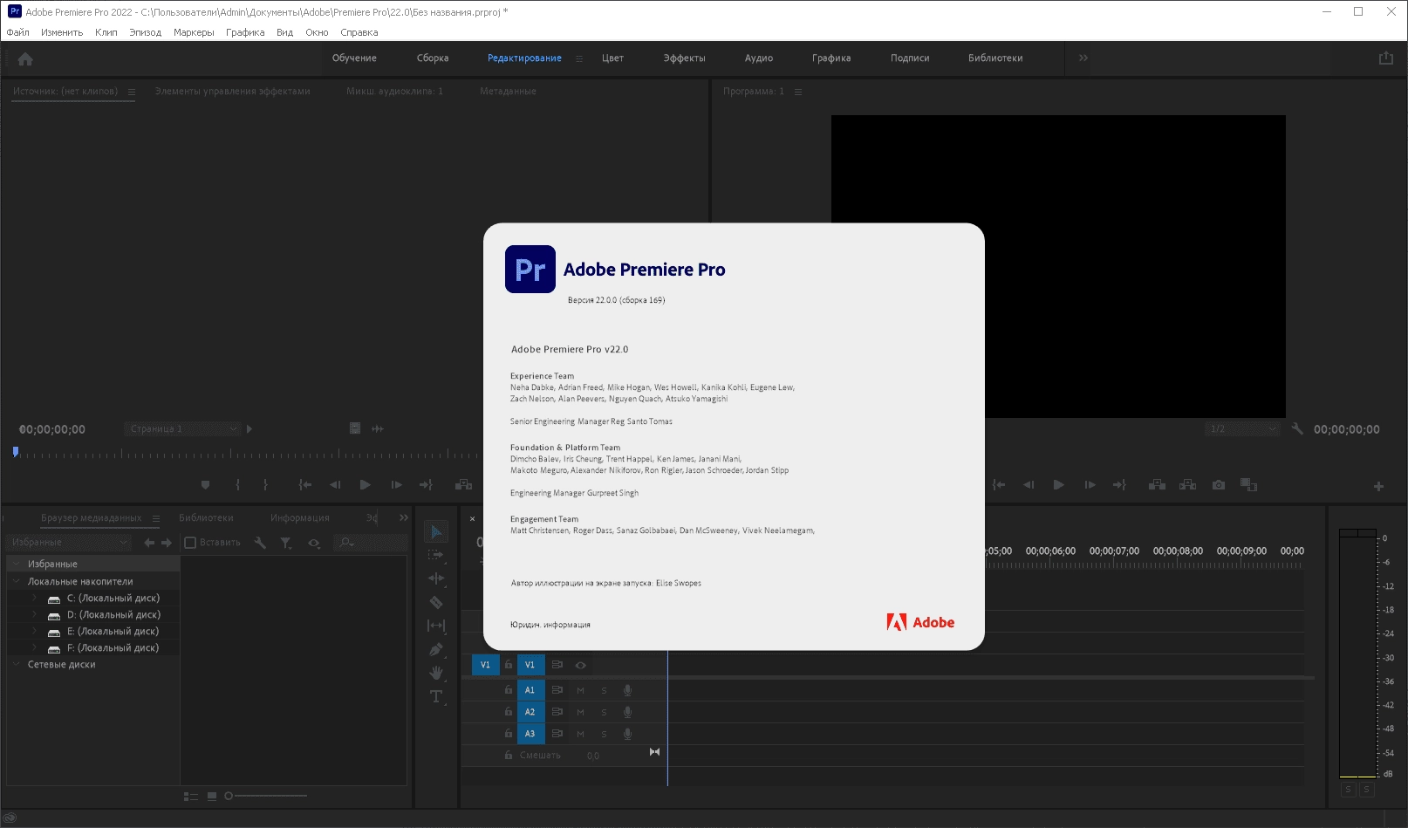
Task: Step forward one frame in Program monitor
Action: coord(1090,485)
